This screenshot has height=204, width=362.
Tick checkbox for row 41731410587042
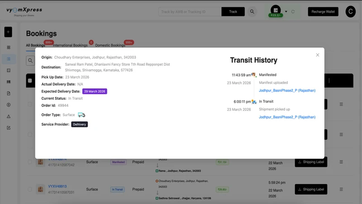pyautogui.click(x=30, y=162)
